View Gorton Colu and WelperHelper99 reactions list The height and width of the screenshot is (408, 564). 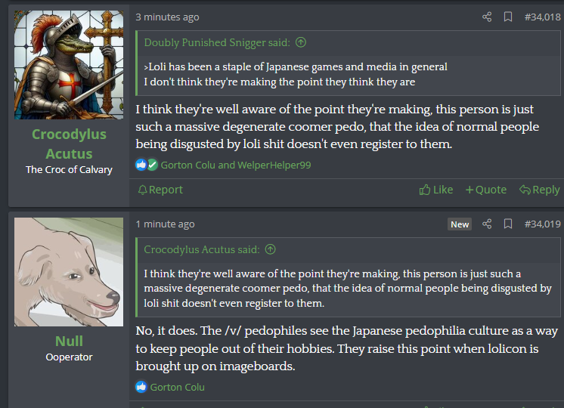(x=236, y=165)
